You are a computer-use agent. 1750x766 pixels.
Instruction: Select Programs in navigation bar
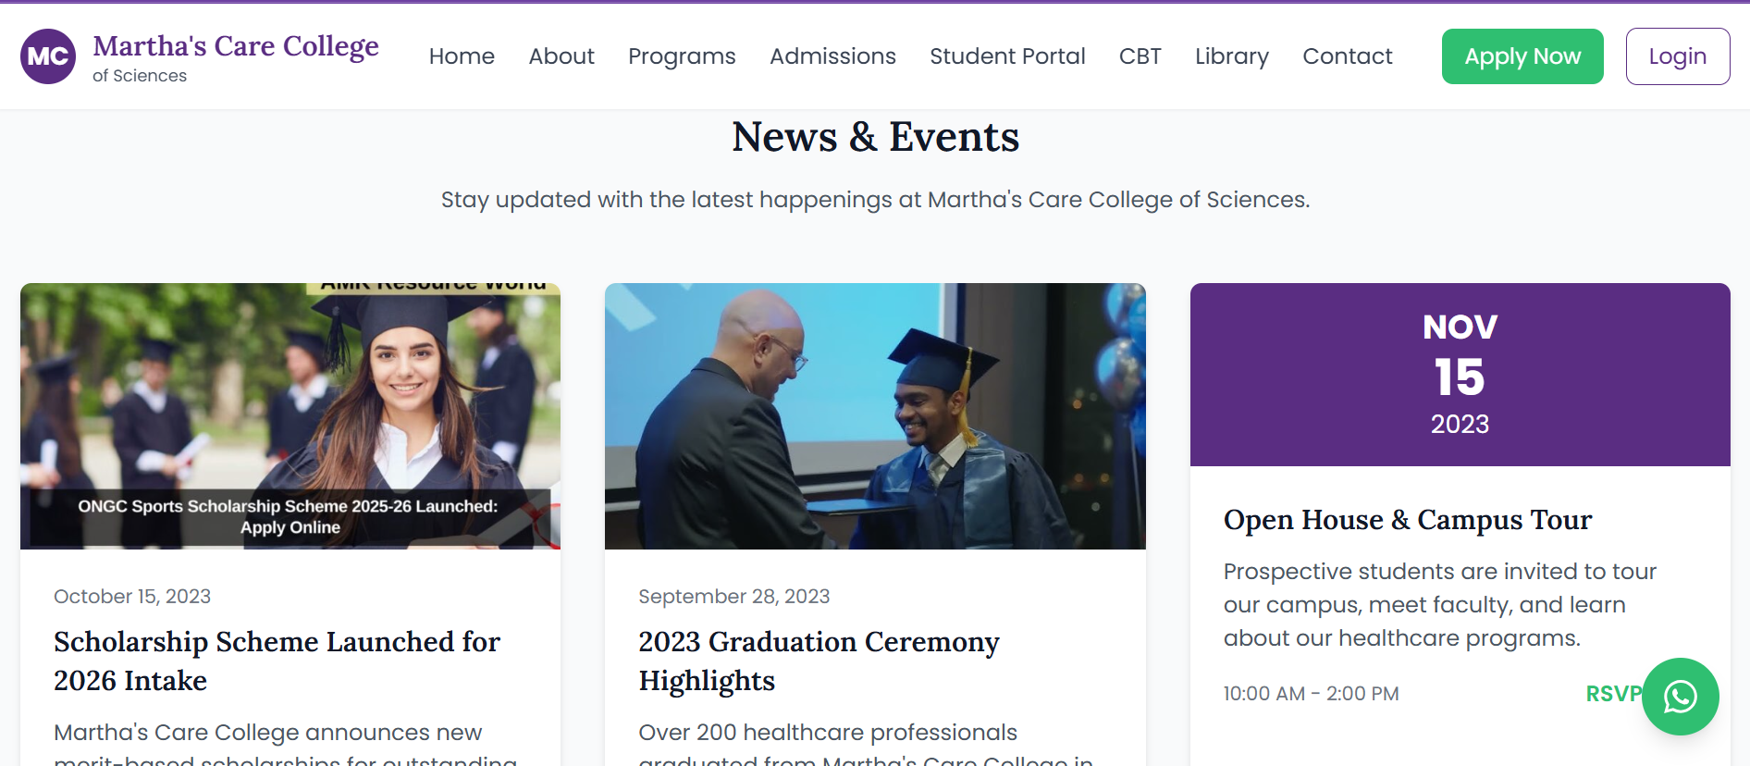682,56
